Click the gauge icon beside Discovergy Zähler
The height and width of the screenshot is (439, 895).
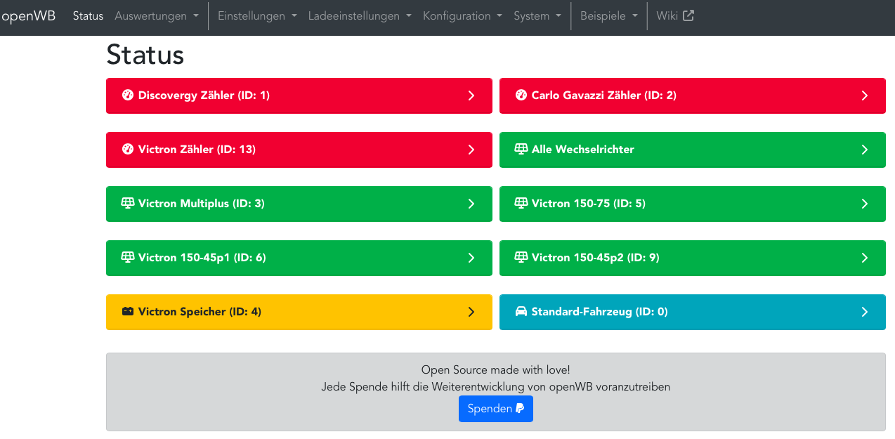click(x=127, y=96)
